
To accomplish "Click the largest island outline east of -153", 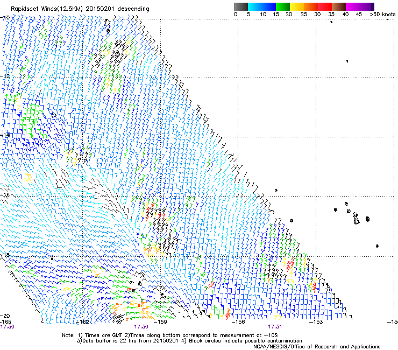I will tap(356, 219).
